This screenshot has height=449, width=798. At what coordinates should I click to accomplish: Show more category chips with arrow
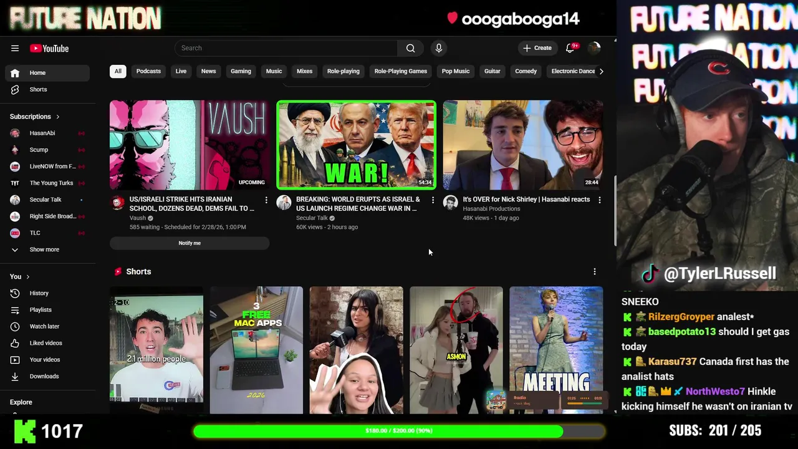601,71
